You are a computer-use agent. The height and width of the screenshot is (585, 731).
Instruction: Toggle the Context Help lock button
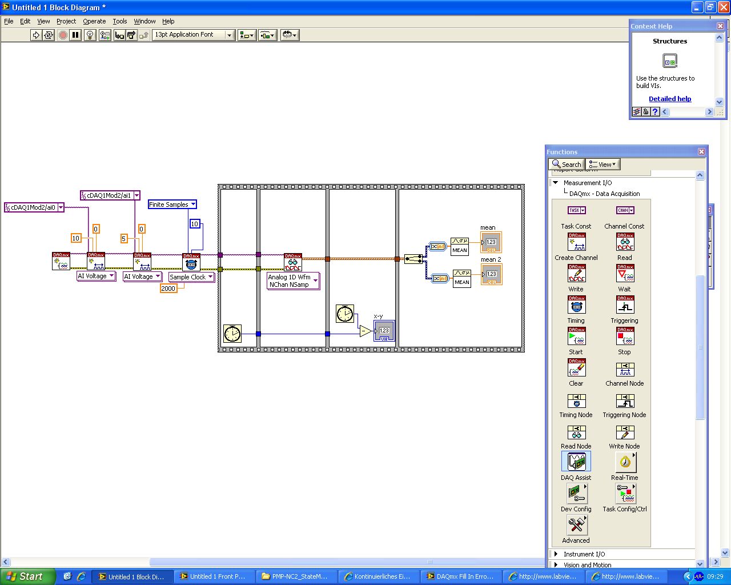pos(646,112)
